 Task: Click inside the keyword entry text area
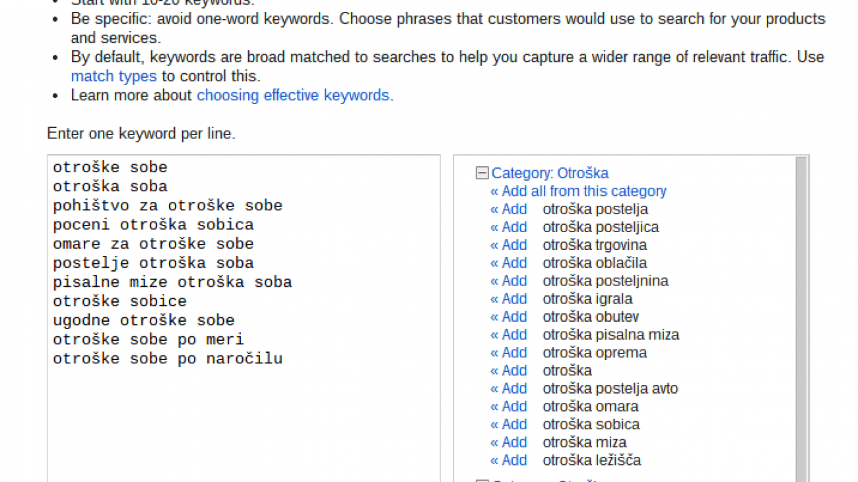244,415
